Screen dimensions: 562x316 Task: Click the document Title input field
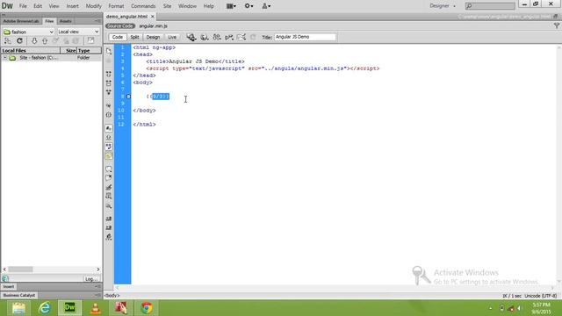(305, 37)
